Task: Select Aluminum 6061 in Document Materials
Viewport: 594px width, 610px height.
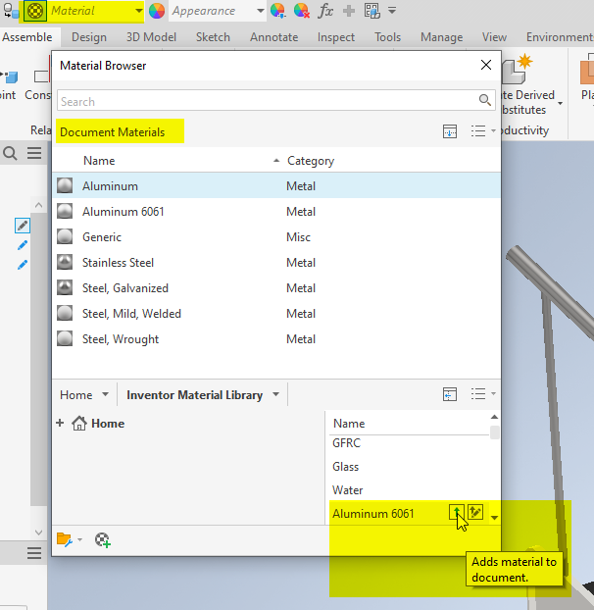Action: tap(276, 211)
